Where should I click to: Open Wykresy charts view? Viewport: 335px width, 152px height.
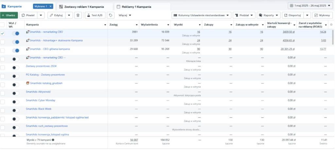[323, 15]
